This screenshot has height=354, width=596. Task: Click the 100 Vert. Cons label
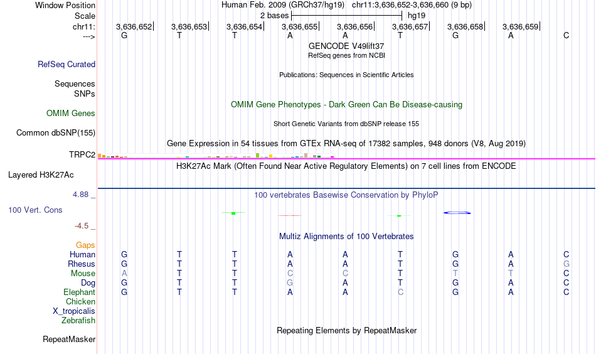click(x=35, y=210)
